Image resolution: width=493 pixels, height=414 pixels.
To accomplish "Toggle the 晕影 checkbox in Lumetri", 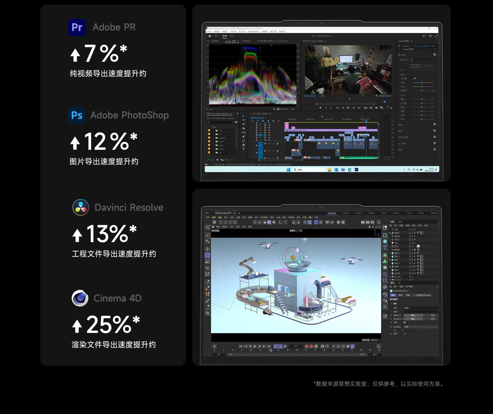I will (434, 149).
